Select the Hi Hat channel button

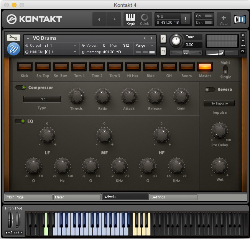click(133, 66)
